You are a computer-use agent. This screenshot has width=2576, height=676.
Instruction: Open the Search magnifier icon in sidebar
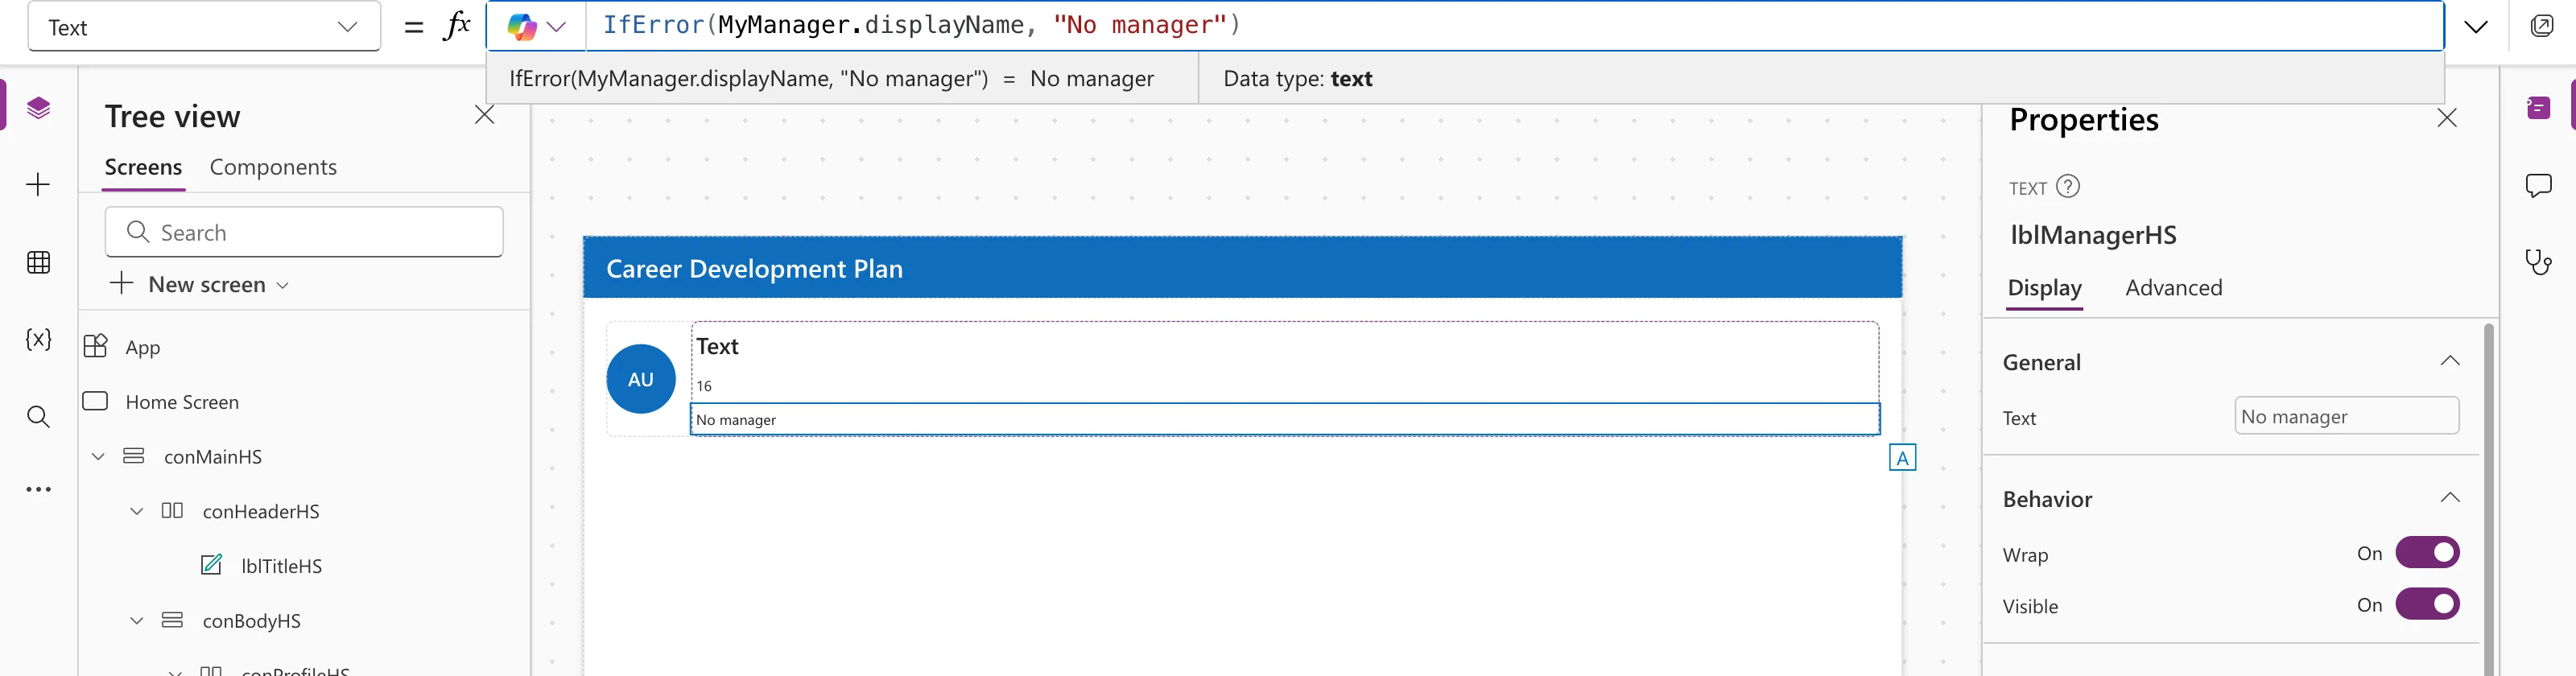click(38, 417)
